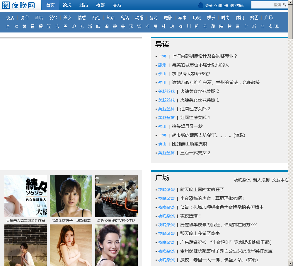Click 新人报到 link in 广场 header
This screenshot has height=266, width=293.
coord(261,180)
